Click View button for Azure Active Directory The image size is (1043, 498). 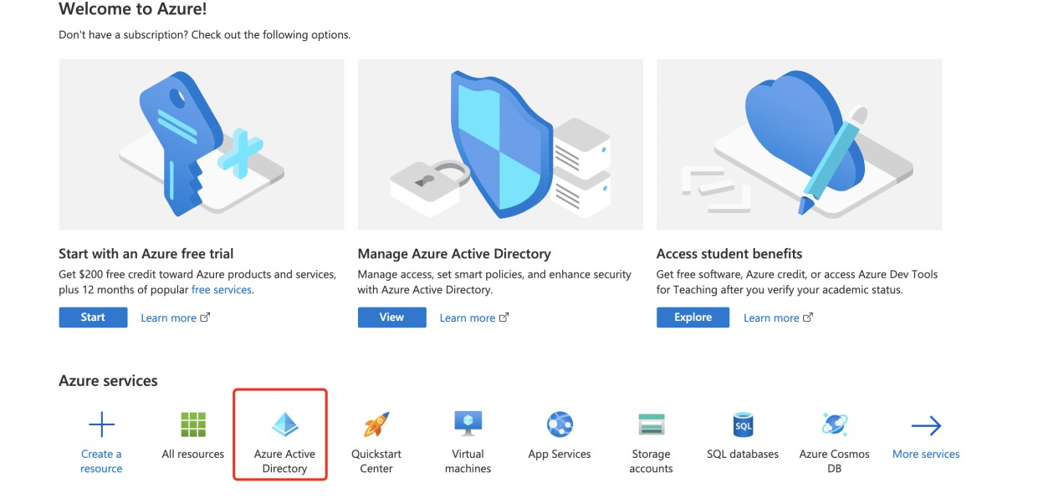[x=391, y=318]
